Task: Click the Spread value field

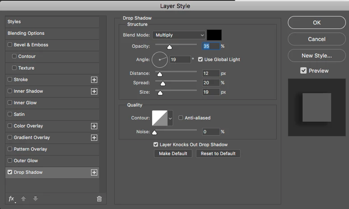Action: tap(211, 82)
